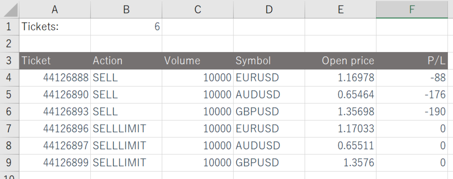Select column E header
The width and height of the screenshot is (453, 179).
[340, 10]
